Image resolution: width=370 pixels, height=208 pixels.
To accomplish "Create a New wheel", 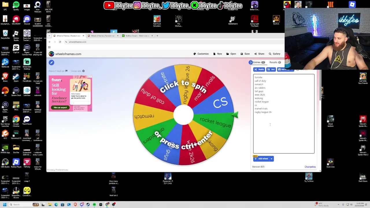I will 218,54.
